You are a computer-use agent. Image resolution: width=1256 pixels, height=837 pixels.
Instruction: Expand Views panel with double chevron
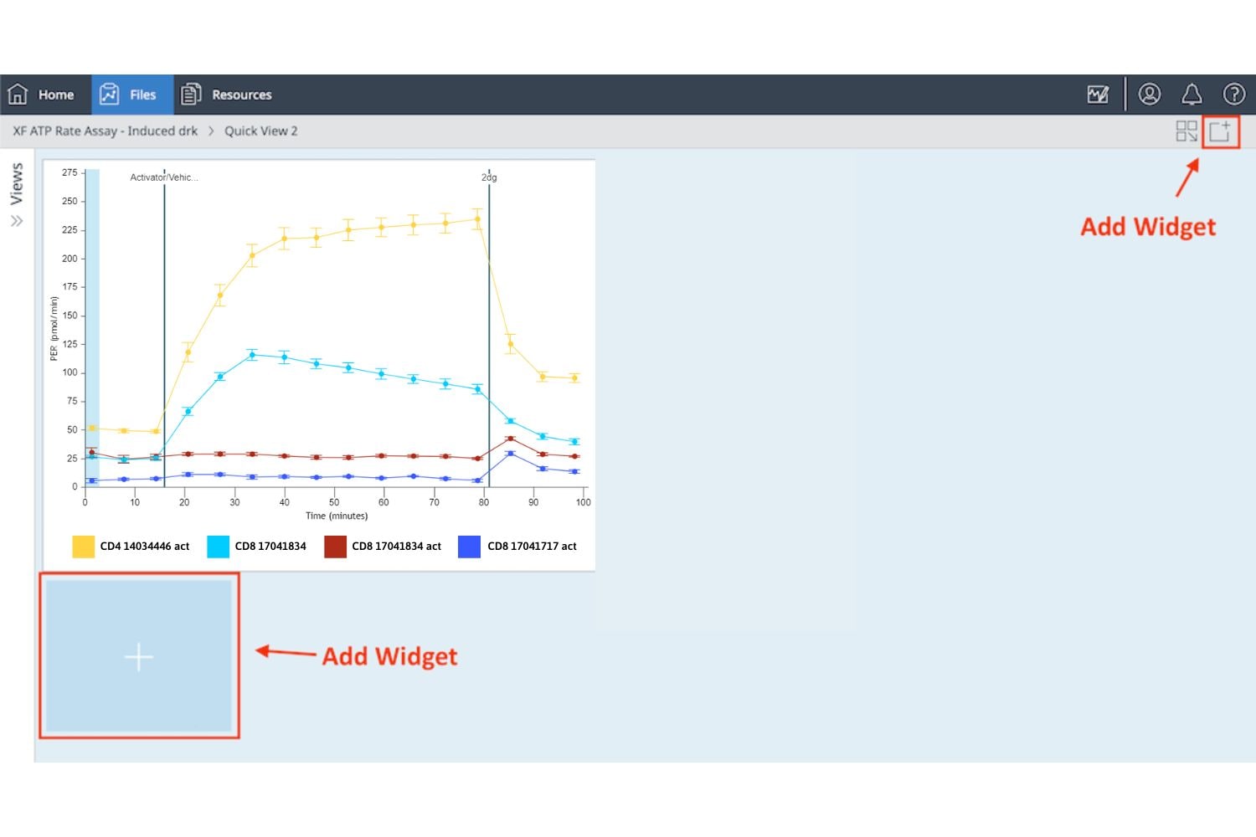coord(17,222)
